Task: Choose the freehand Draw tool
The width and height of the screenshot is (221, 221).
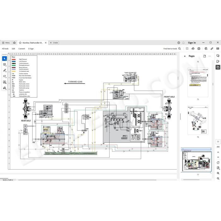Action: tap(4, 76)
